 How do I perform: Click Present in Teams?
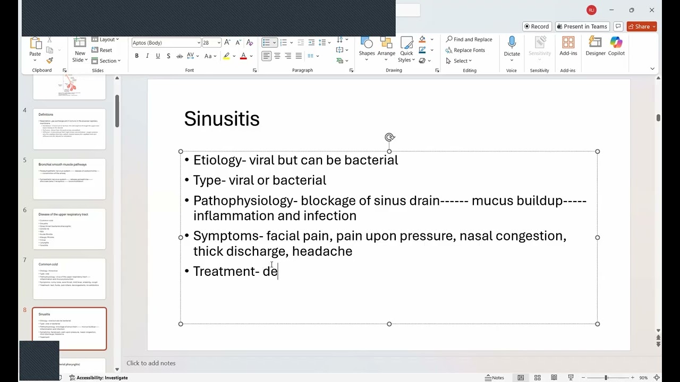tap(582, 27)
